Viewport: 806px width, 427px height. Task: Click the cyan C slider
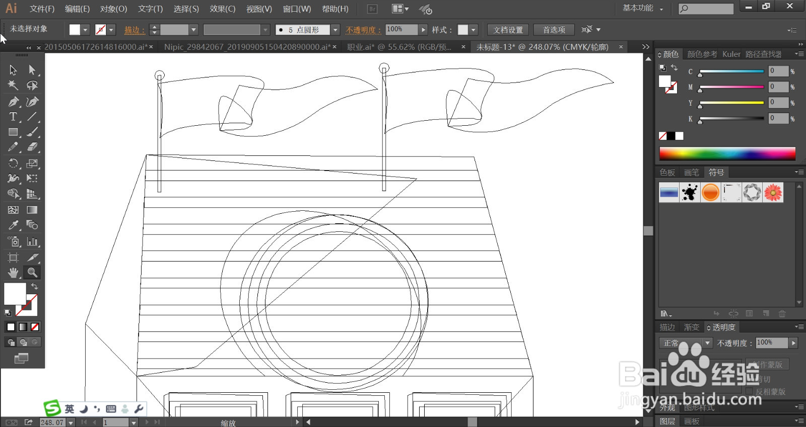731,71
